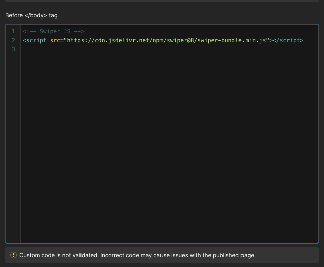Click the opening <script tag on line 2
The height and width of the screenshot is (267, 324).
[x=35, y=40]
